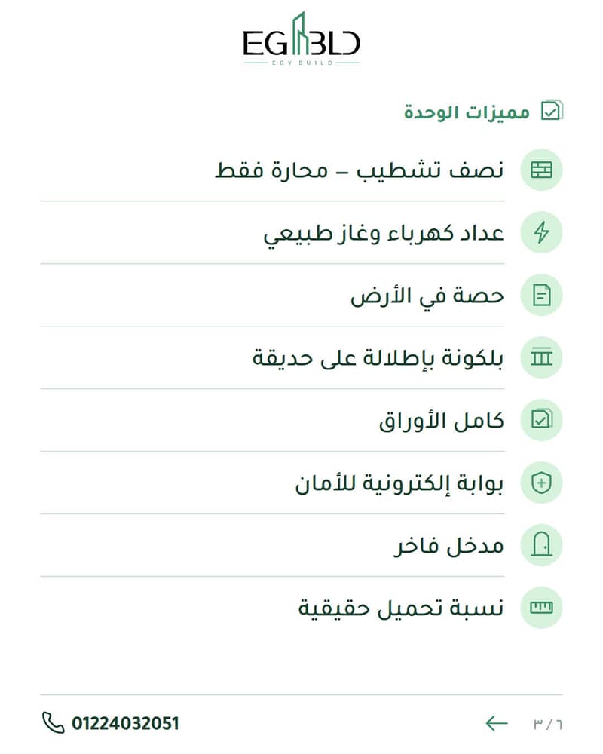
Task: Select عداد كهرباء وغاز طبيعي text
Action: [383, 234]
